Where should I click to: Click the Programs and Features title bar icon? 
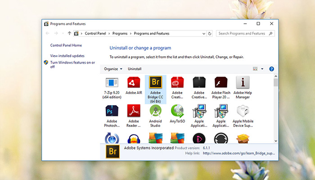click(46, 24)
